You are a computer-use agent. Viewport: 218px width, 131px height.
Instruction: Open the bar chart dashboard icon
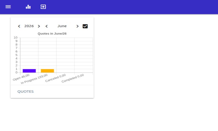[x=28, y=7]
